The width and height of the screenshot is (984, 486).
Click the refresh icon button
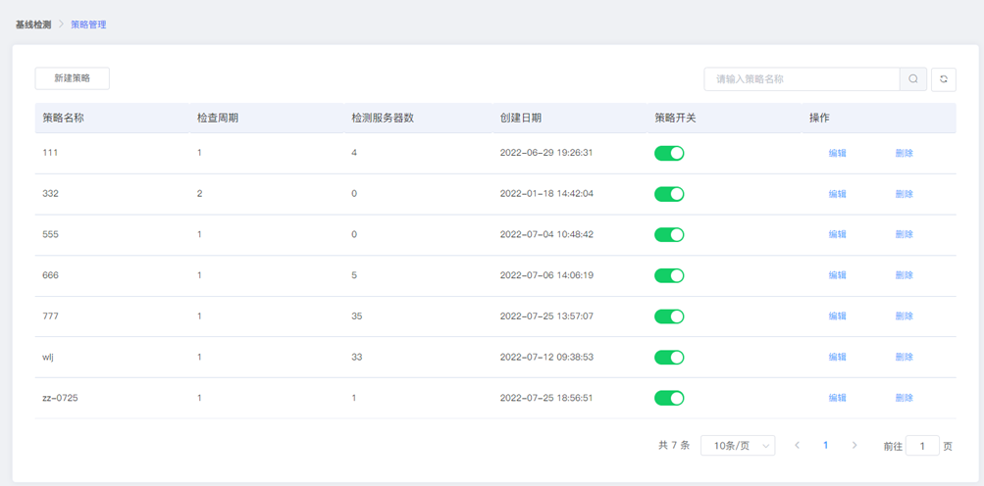click(x=943, y=79)
